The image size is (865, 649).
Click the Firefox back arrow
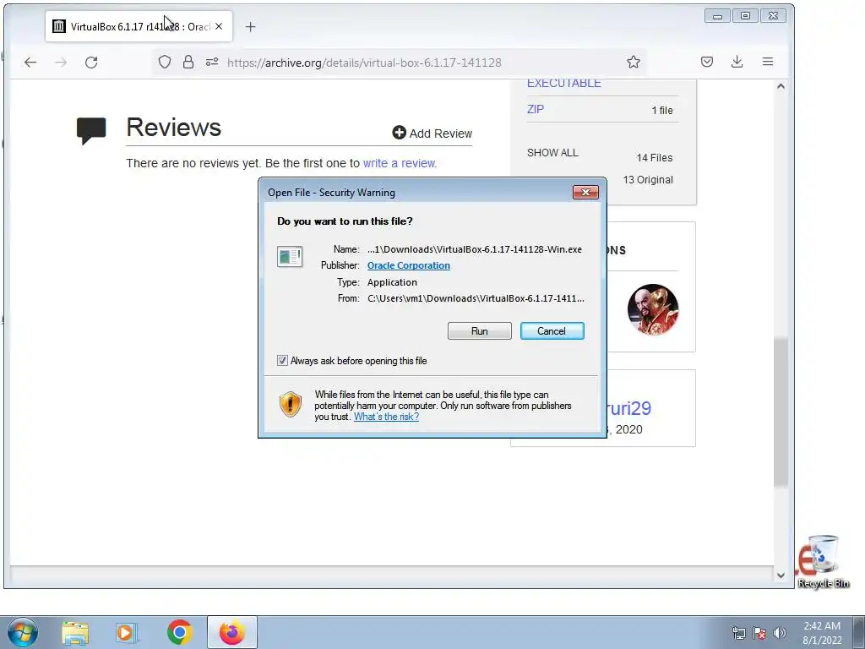pyautogui.click(x=30, y=63)
